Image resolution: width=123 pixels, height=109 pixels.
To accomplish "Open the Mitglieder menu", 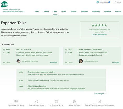I will [x=84, y=12].
